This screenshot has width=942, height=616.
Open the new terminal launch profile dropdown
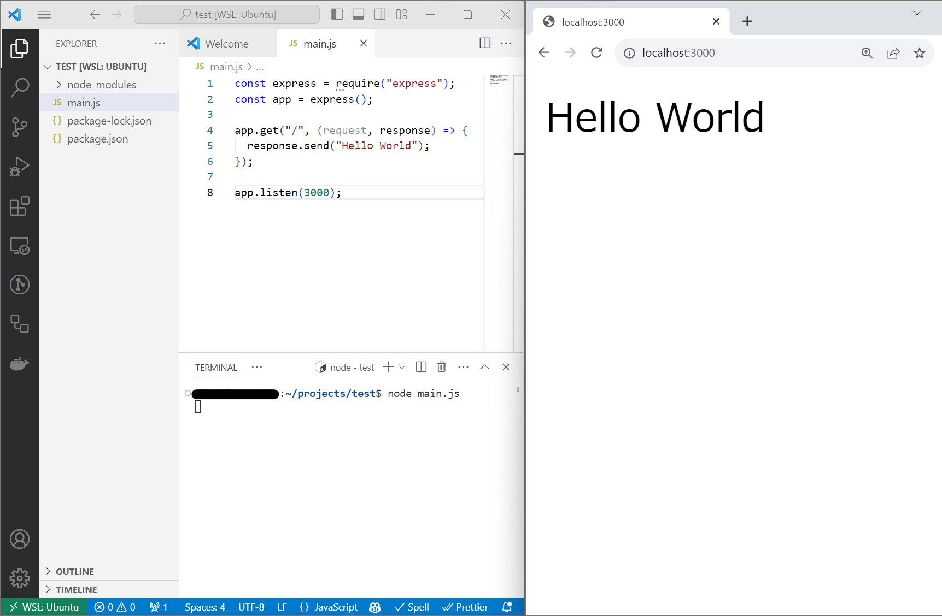(402, 368)
